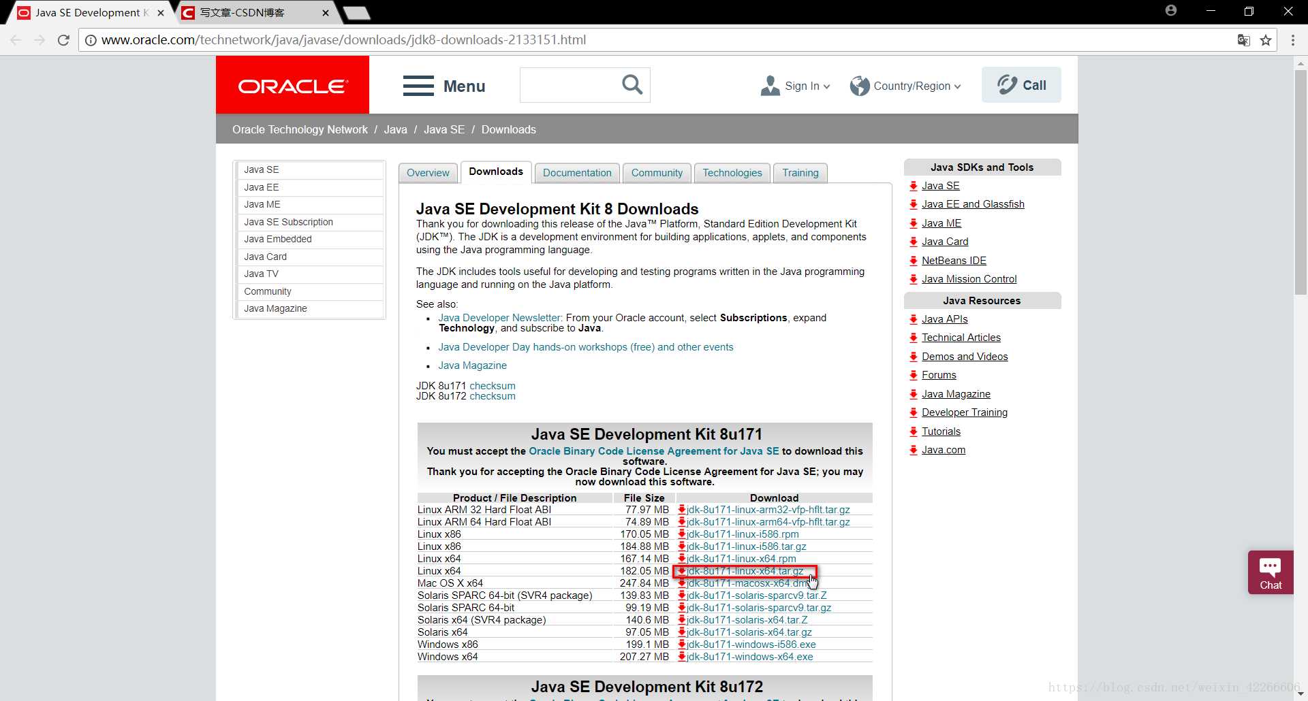Click the Call button
1308x701 pixels.
(1021, 85)
